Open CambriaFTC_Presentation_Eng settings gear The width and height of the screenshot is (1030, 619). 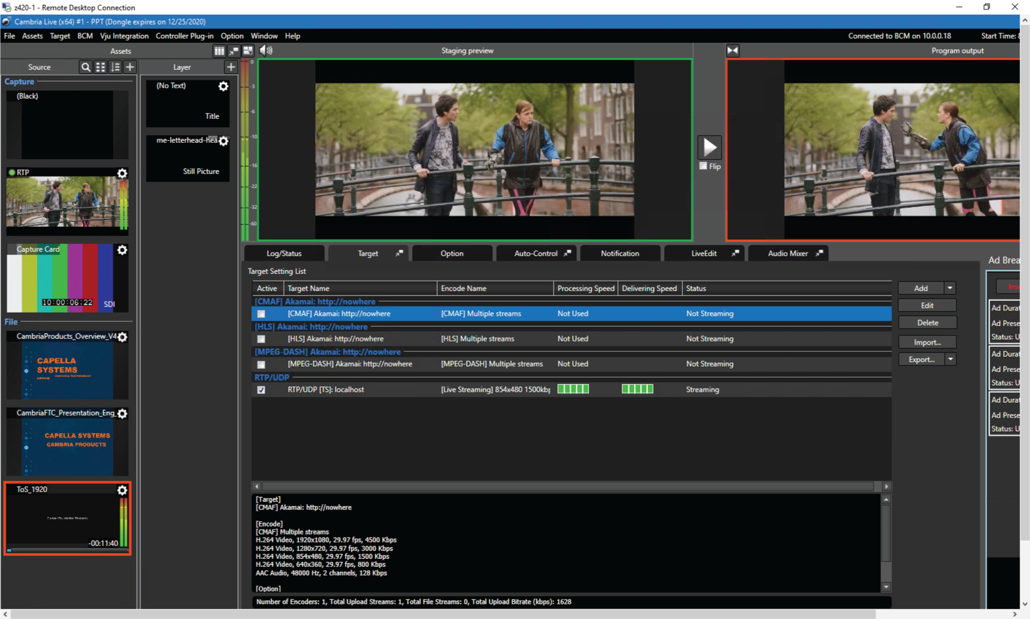(x=122, y=414)
